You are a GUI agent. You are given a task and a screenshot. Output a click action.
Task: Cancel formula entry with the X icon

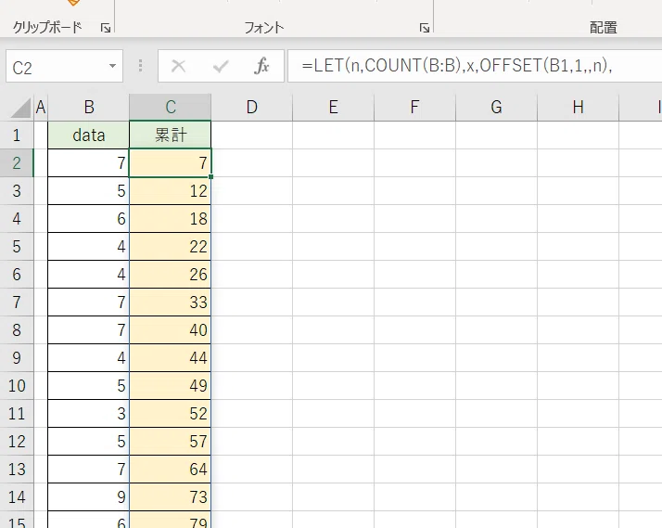pyautogui.click(x=179, y=66)
